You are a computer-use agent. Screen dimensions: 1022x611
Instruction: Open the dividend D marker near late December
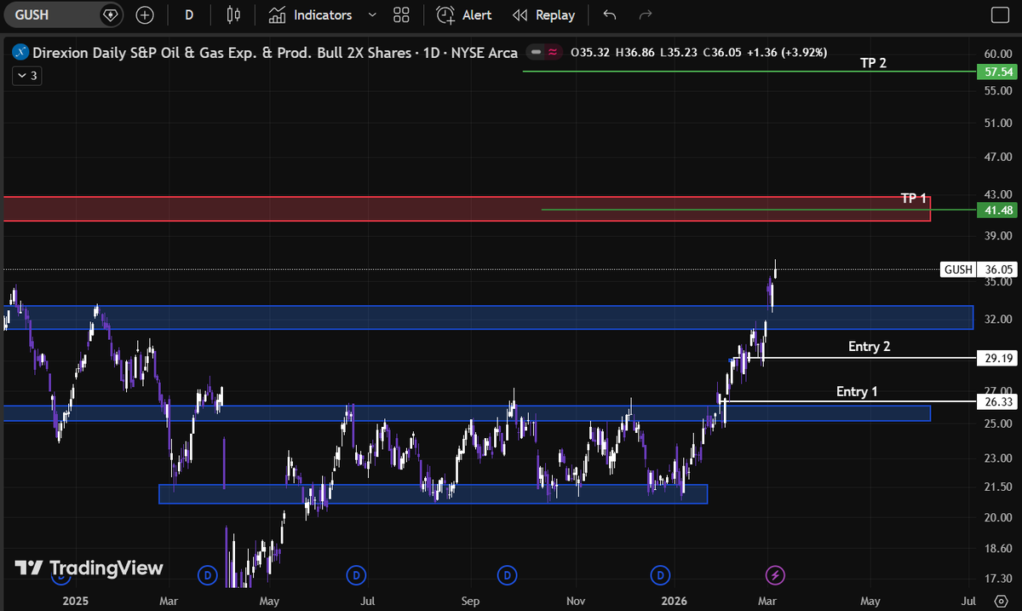coord(659,575)
